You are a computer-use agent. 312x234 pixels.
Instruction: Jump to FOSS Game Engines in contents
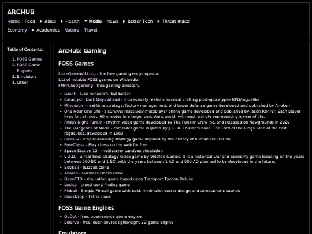28,68
